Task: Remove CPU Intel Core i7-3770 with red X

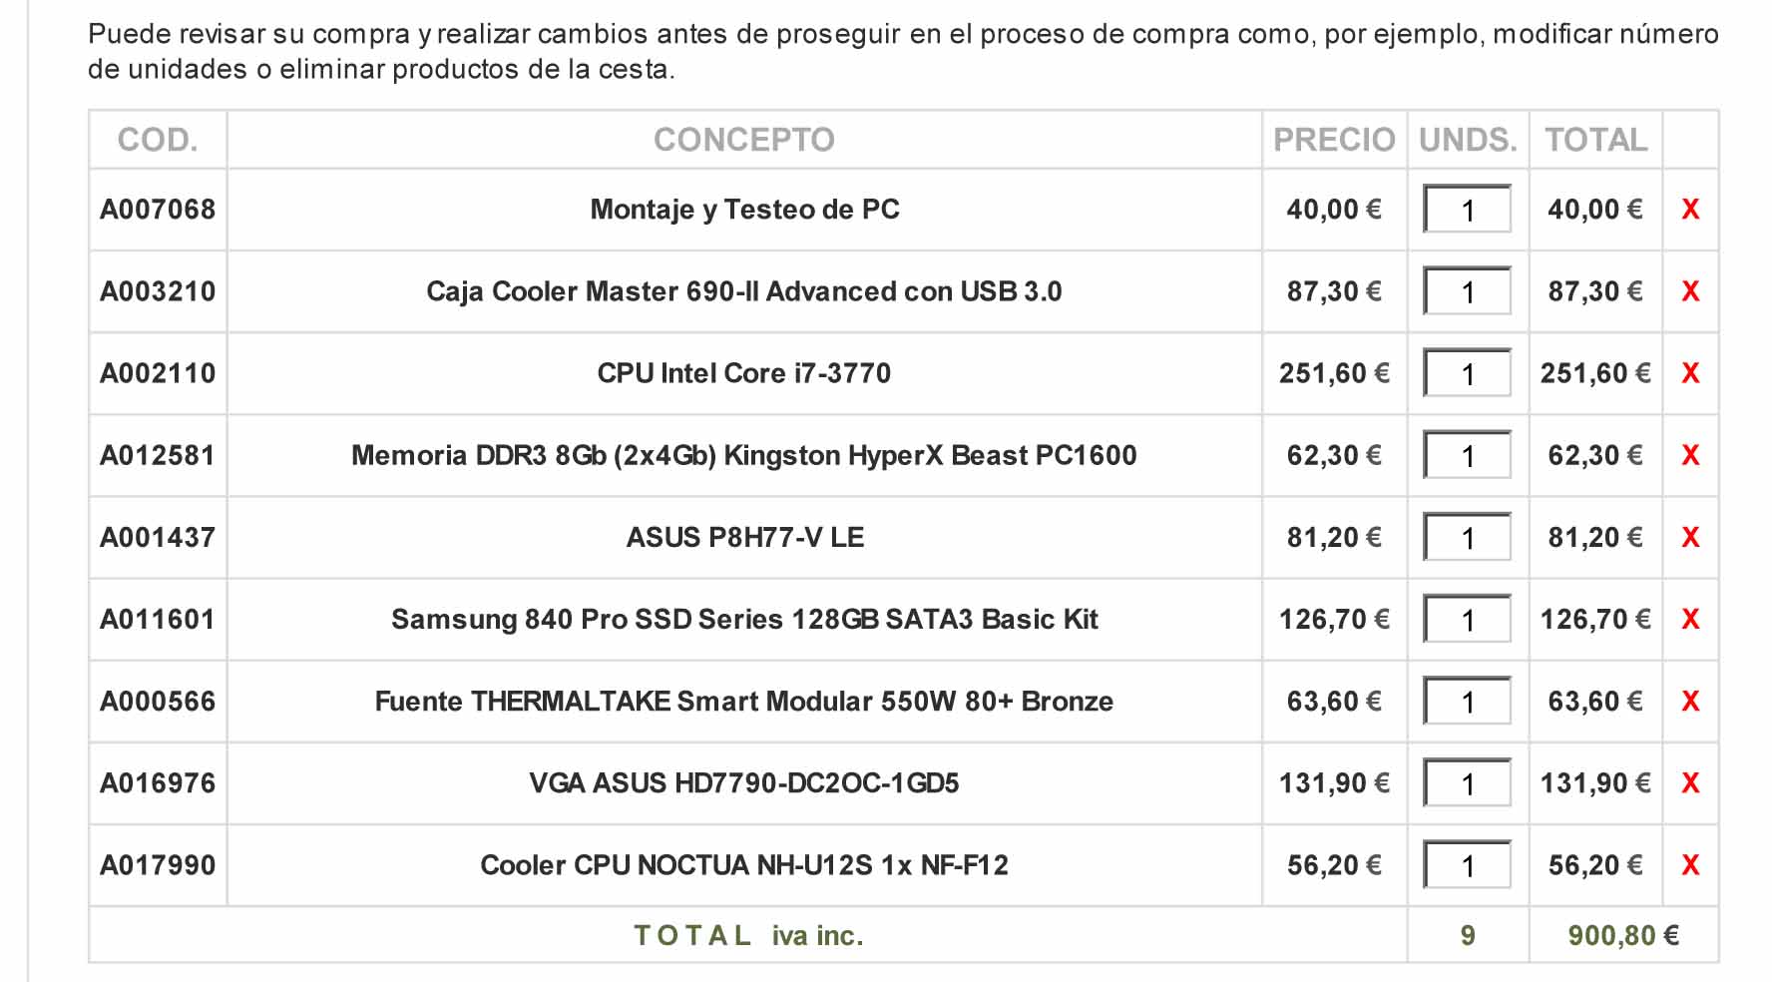Action: [x=1690, y=373]
